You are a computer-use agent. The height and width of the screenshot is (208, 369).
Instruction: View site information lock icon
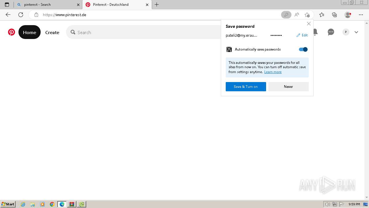36,15
